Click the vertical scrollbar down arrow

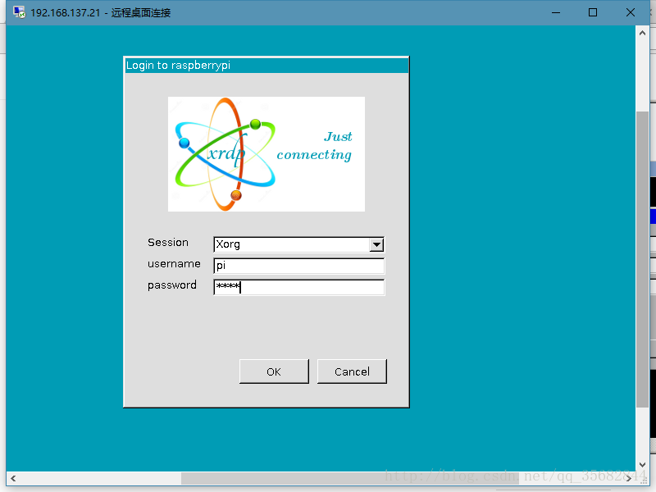(x=642, y=465)
